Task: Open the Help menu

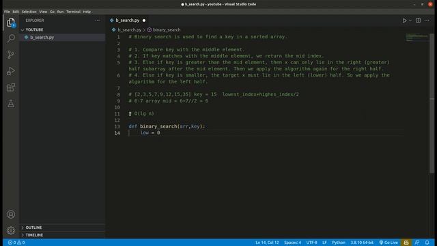Action: (x=87, y=12)
